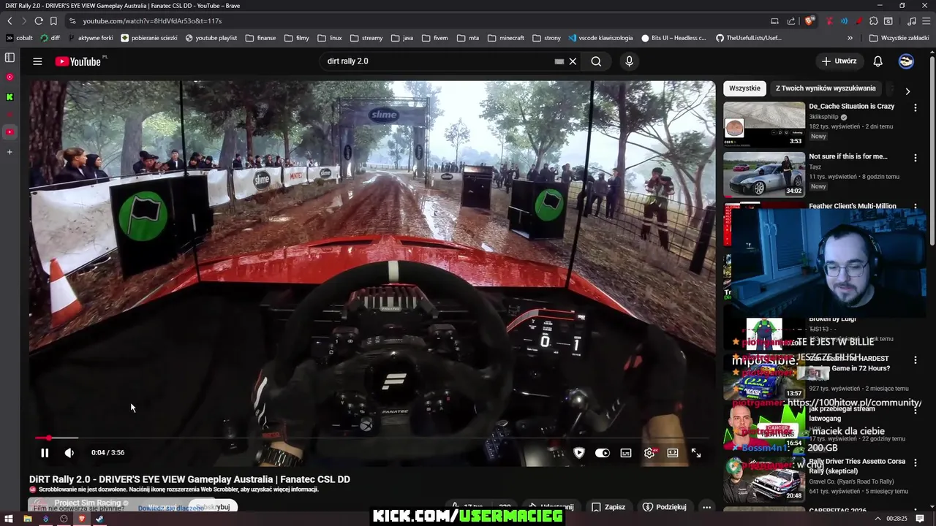936x526 pixels.
Task: Click the address bar URL
Action: [x=152, y=21]
